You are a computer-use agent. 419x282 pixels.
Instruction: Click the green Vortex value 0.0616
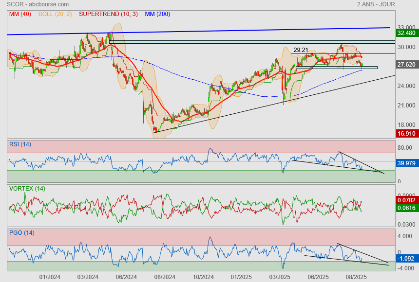pos(406,208)
